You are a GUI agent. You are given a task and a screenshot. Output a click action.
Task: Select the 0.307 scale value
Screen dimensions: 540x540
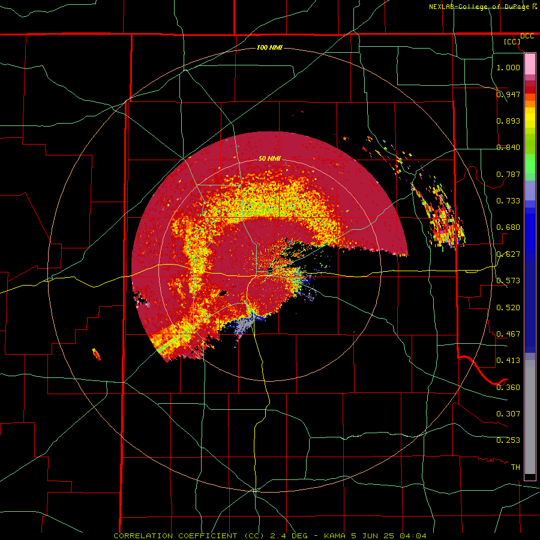508,413
